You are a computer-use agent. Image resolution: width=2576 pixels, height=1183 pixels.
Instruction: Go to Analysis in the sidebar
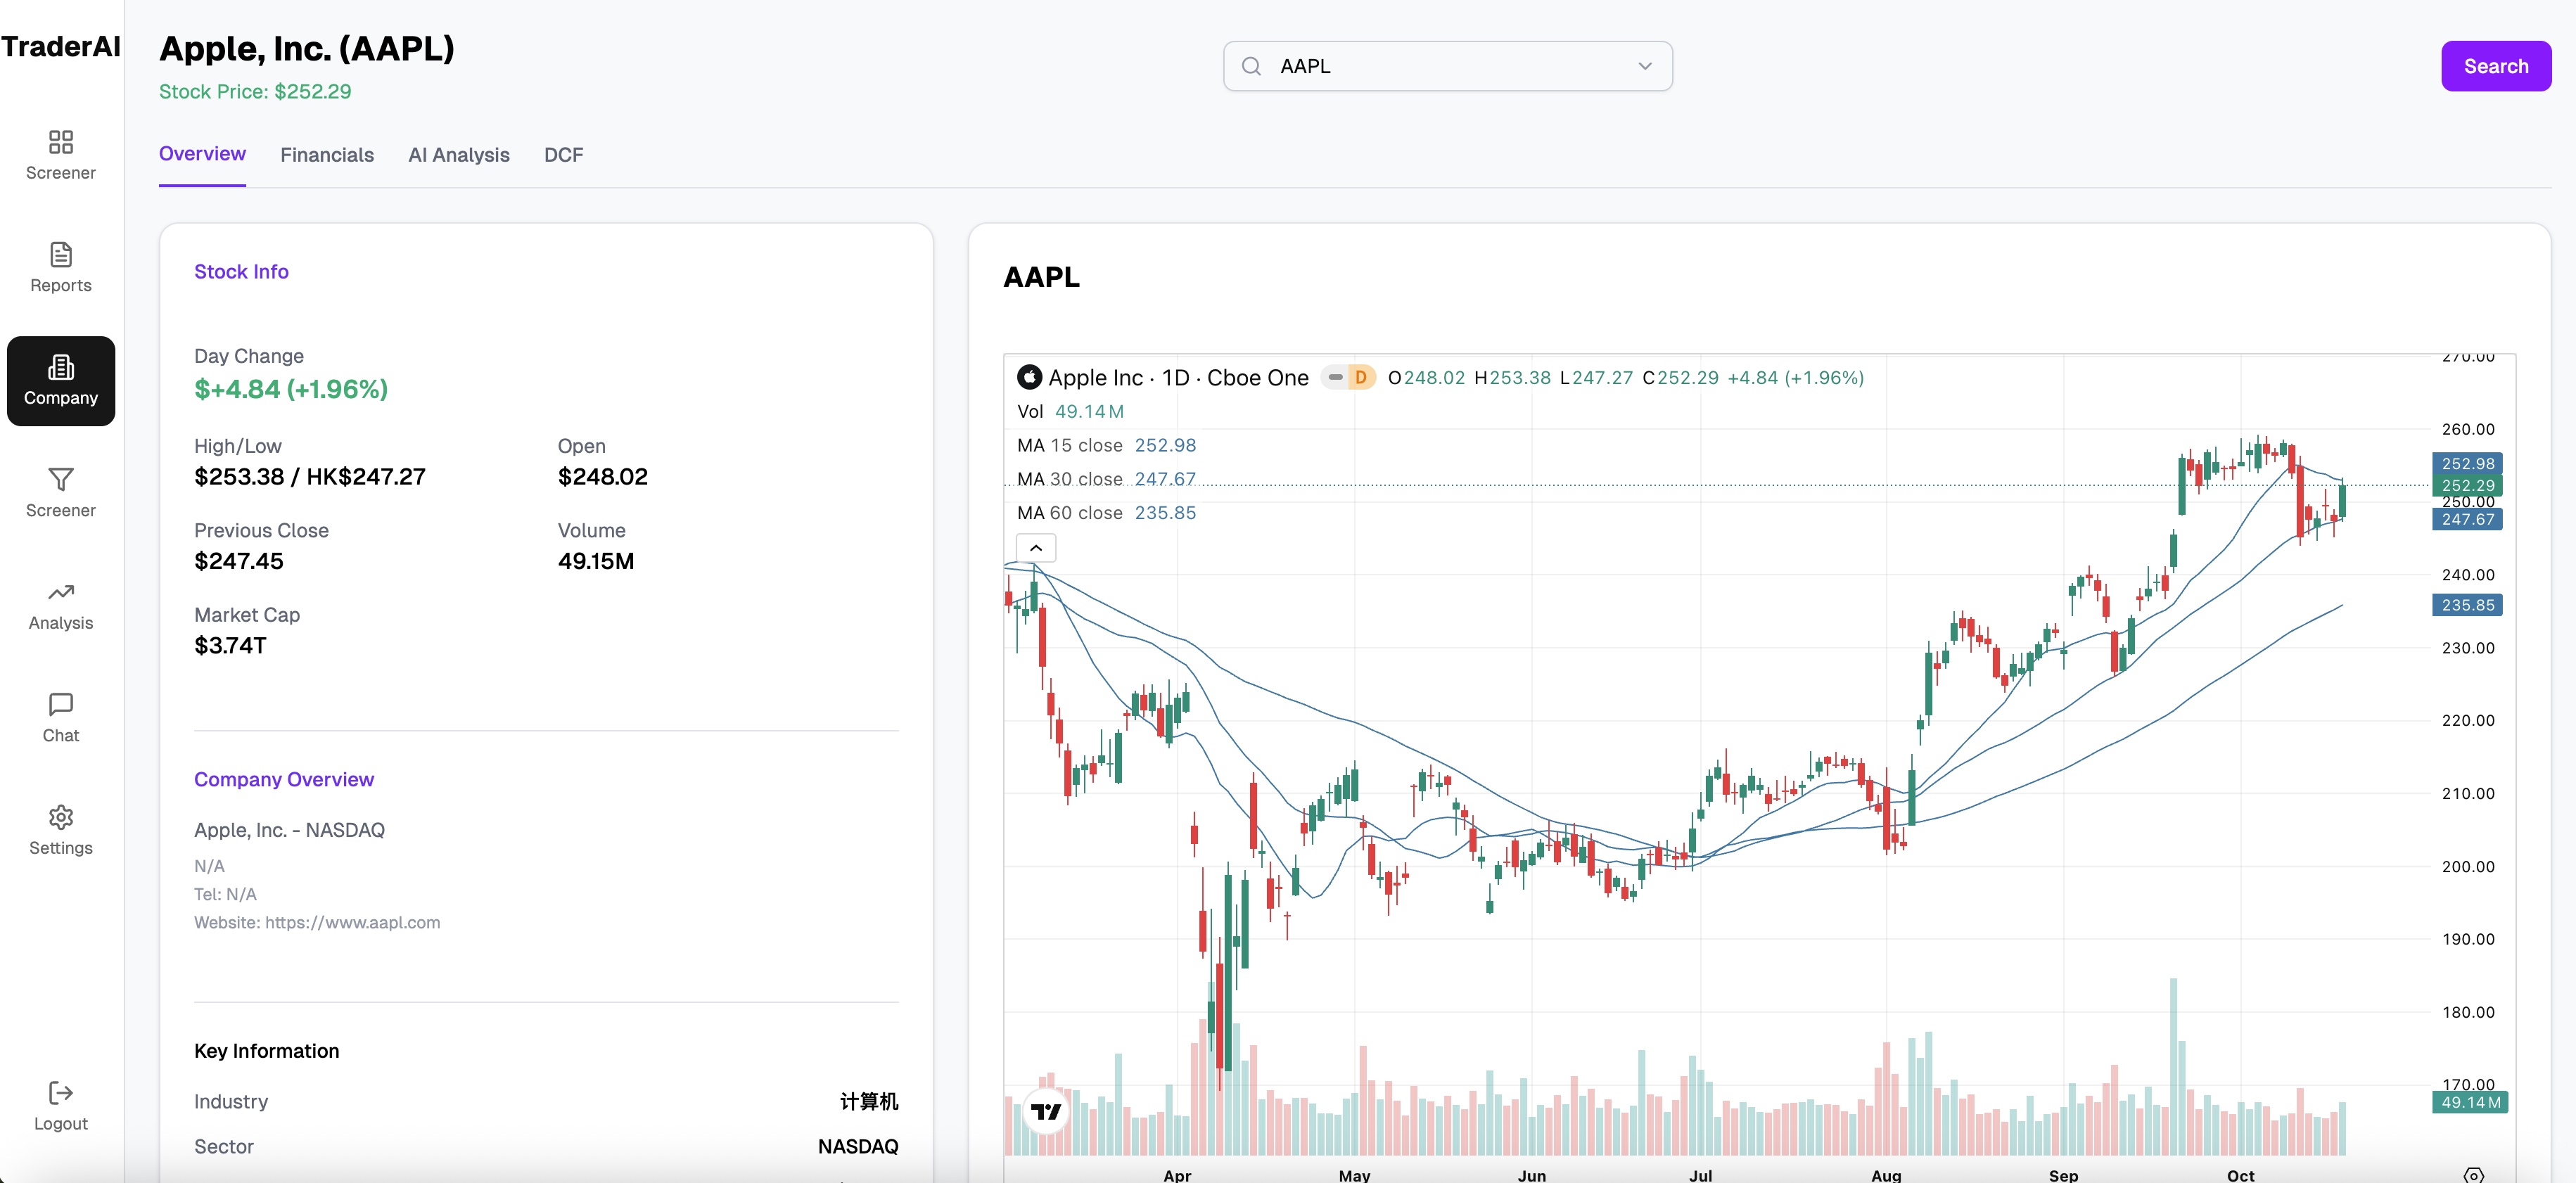point(61,606)
